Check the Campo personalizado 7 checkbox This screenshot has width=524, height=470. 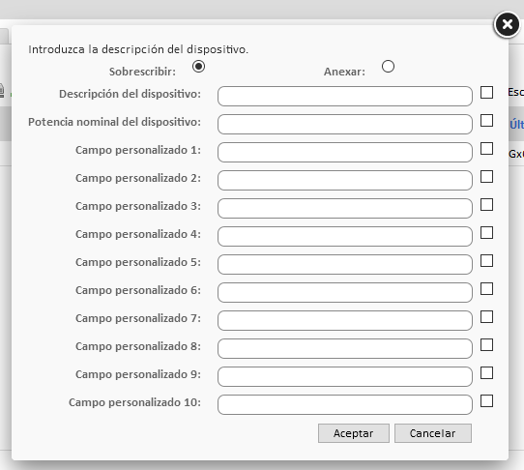(x=486, y=317)
